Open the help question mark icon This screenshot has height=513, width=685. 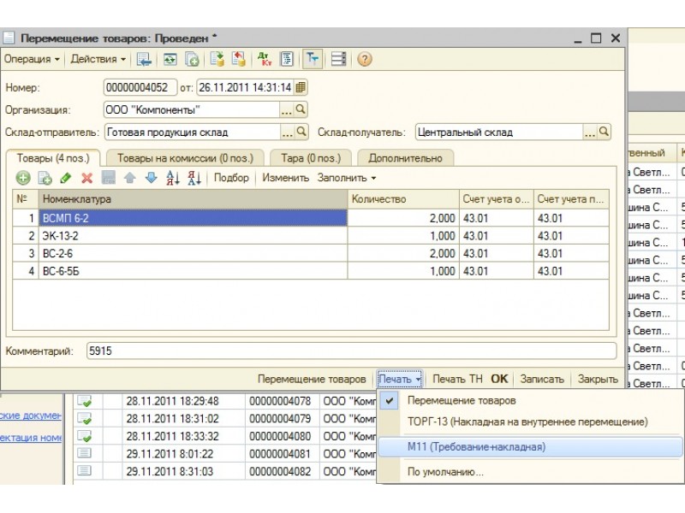(365, 59)
